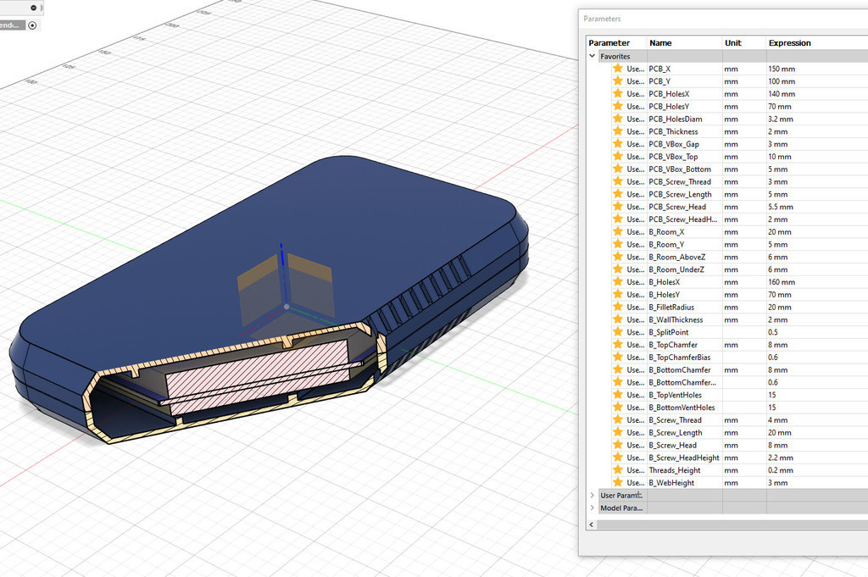The height and width of the screenshot is (577, 868).
Task: Click the star icon next to B_FilletRadius
Action: pos(617,307)
